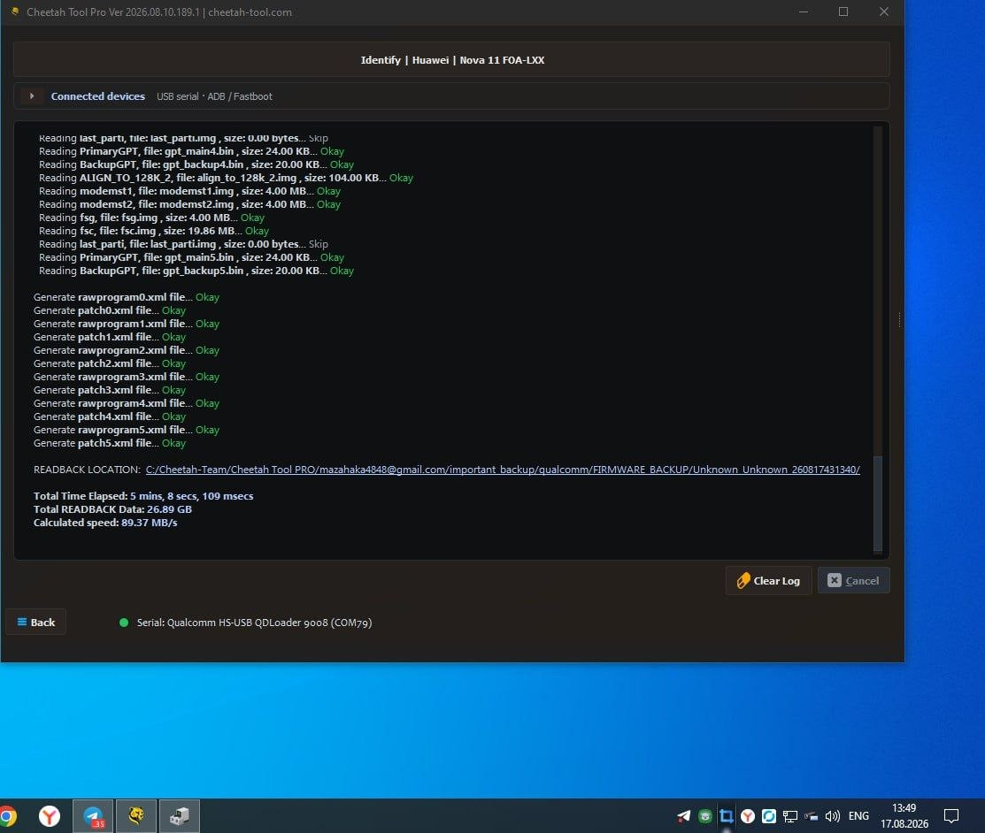Maximize the Cheetah Tool Pro window
Screen dimensions: 985x833
pyautogui.click(x=843, y=11)
